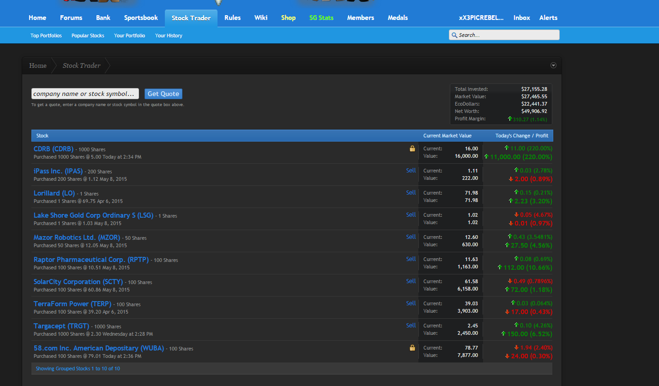Collapse the Stock Trader panel arrow
Image resolution: width=659 pixels, height=386 pixels.
click(553, 65)
